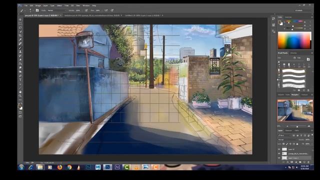
Task: Toggle pressure for size in options bar
Action: point(112,10)
